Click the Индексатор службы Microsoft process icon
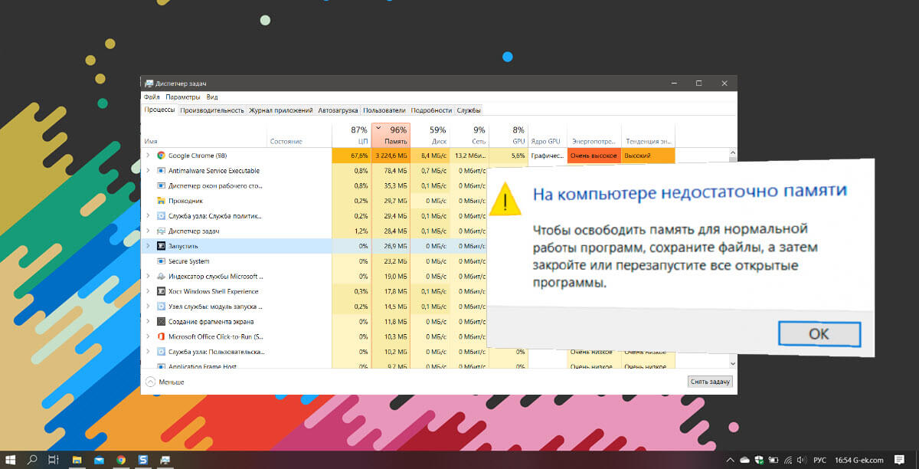This screenshot has height=469, width=919. pyautogui.click(x=162, y=276)
